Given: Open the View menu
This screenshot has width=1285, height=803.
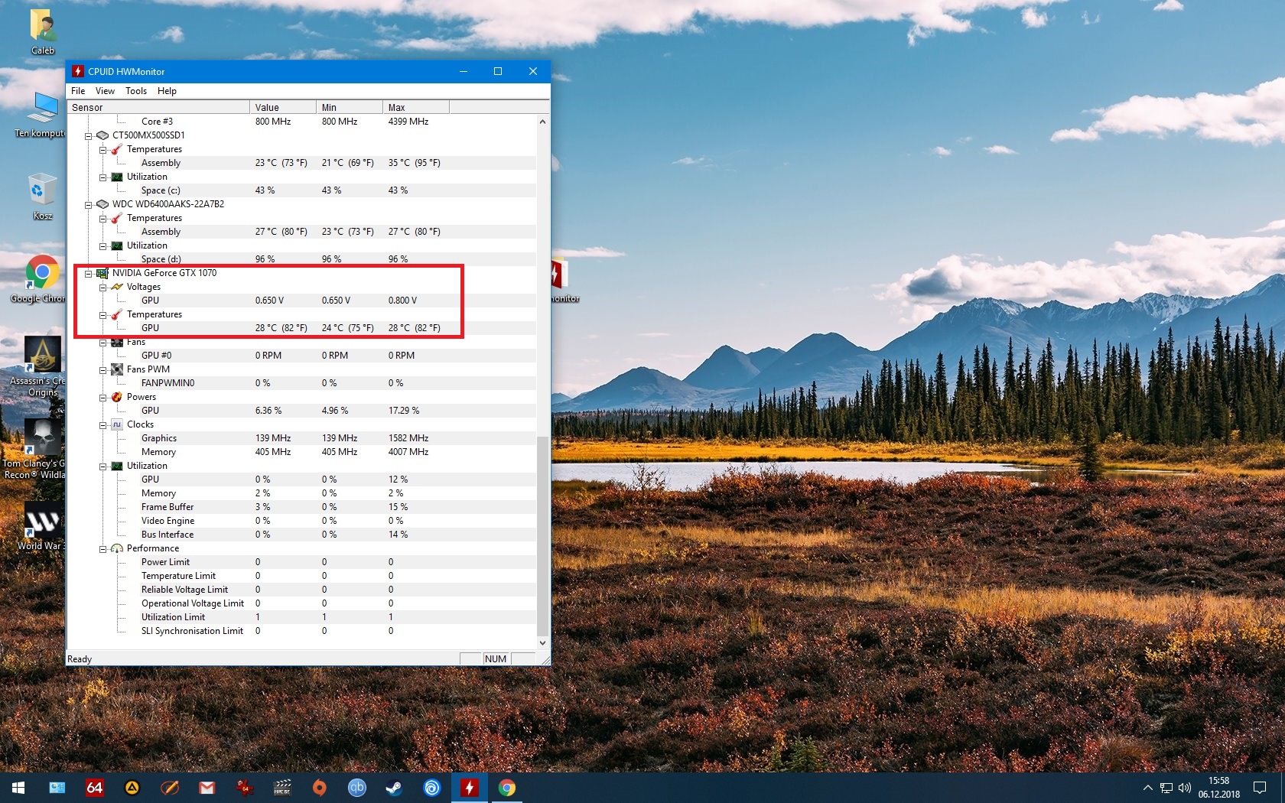Looking at the screenshot, I should (105, 91).
